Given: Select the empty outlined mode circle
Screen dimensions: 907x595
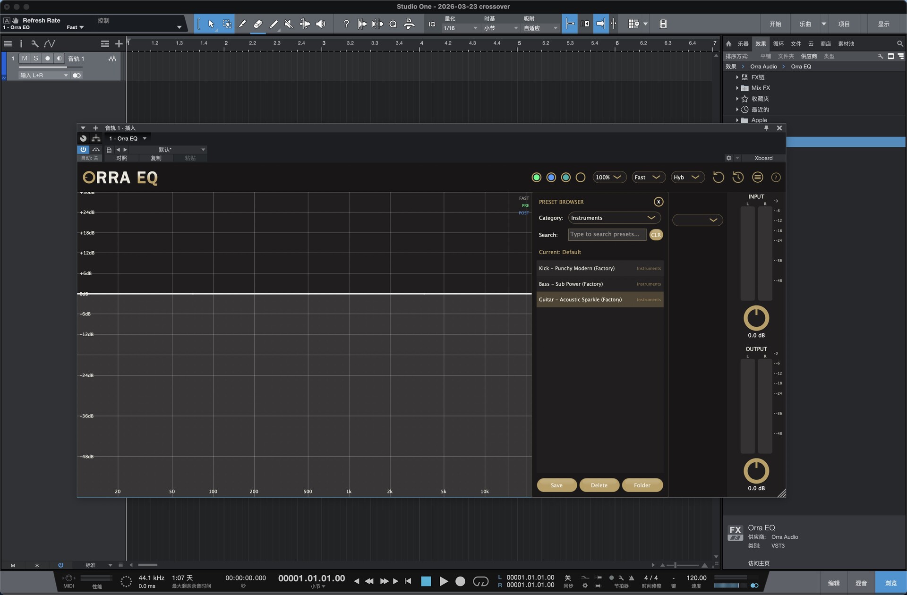Looking at the screenshot, I should point(581,177).
